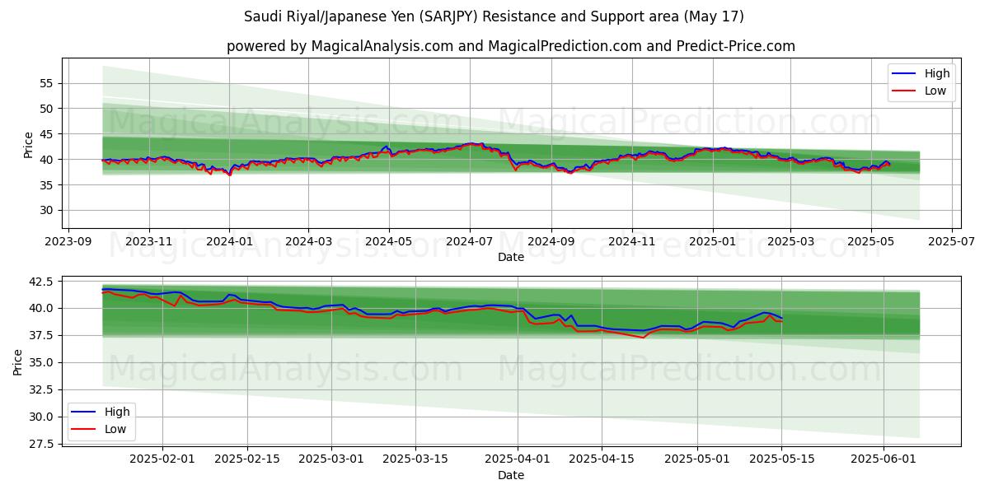Click the blue line sample in bottom legend
989x494 pixels.
pyautogui.click(x=85, y=412)
